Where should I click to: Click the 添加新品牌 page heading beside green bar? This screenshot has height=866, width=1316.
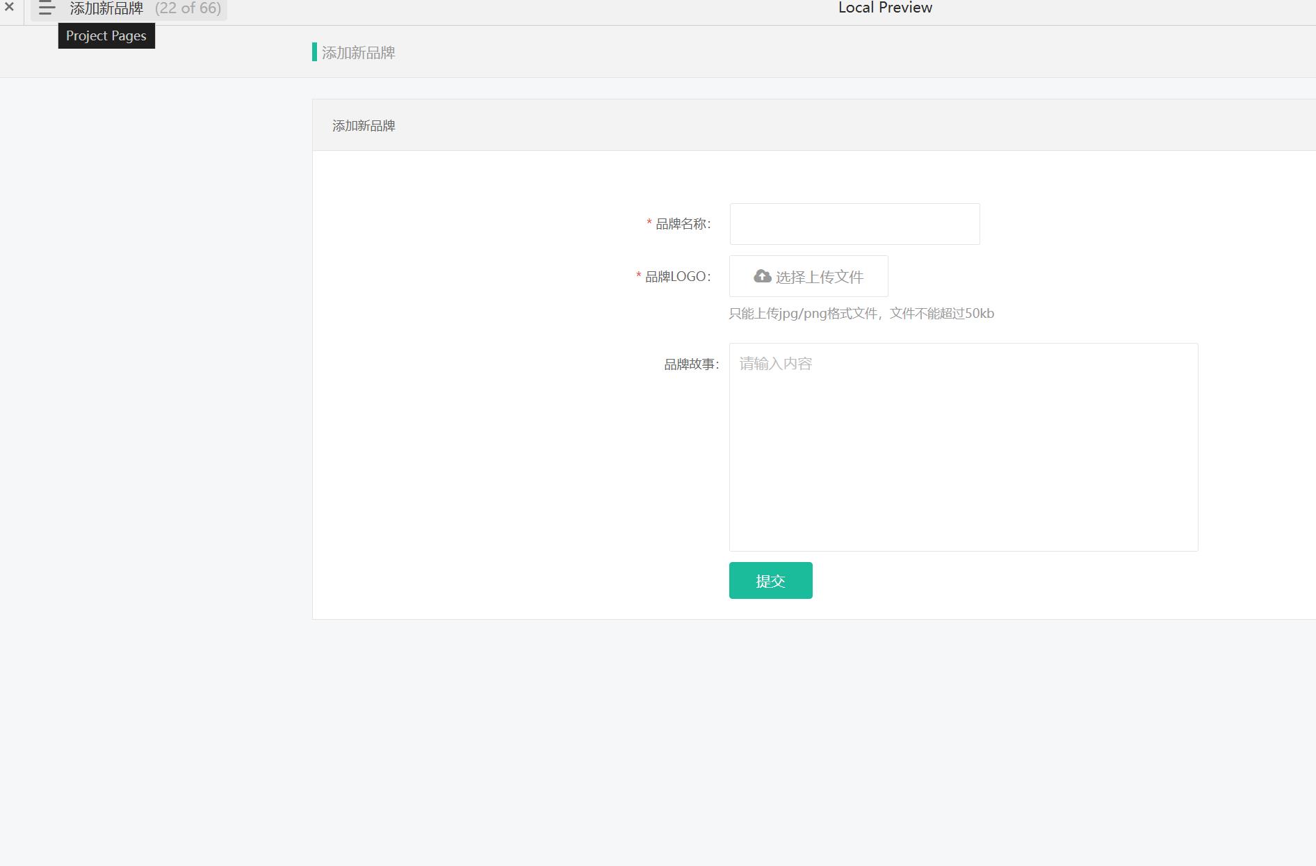359,53
